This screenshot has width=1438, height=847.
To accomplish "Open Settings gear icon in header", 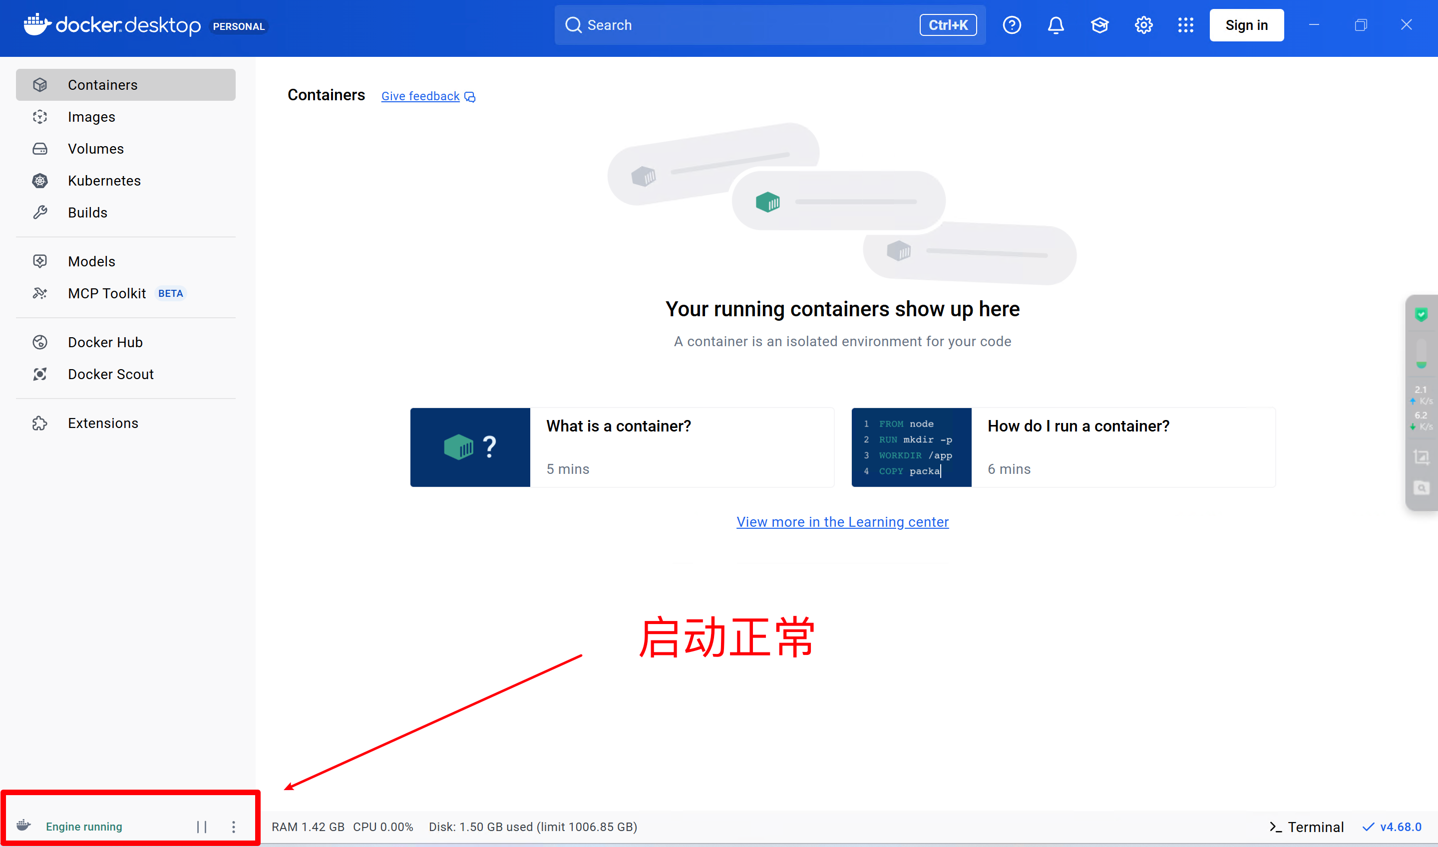I will [1143, 25].
